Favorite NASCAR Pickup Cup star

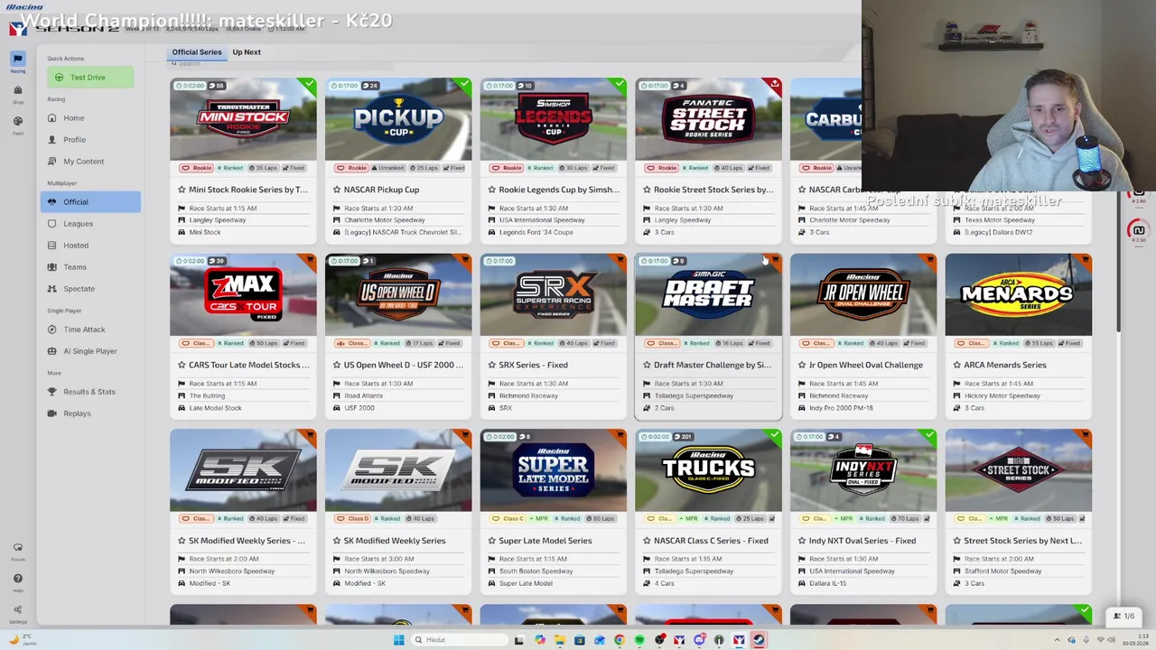(337, 190)
